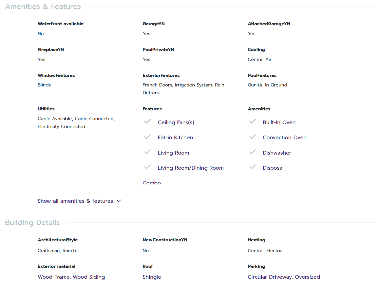
Task: Select the Circular Driveway, Oversized parking link
Action: 284,277
